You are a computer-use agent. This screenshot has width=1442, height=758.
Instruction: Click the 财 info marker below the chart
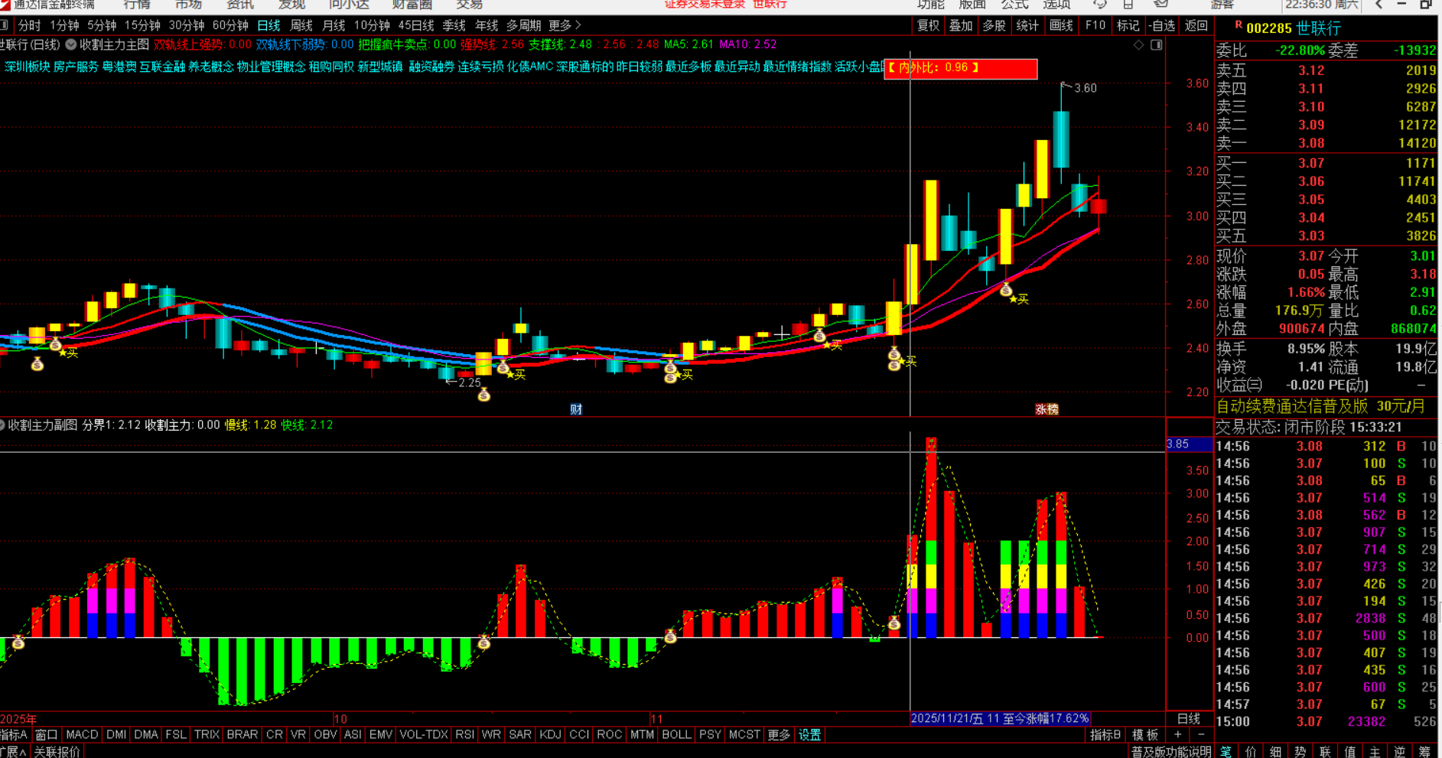click(576, 409)
